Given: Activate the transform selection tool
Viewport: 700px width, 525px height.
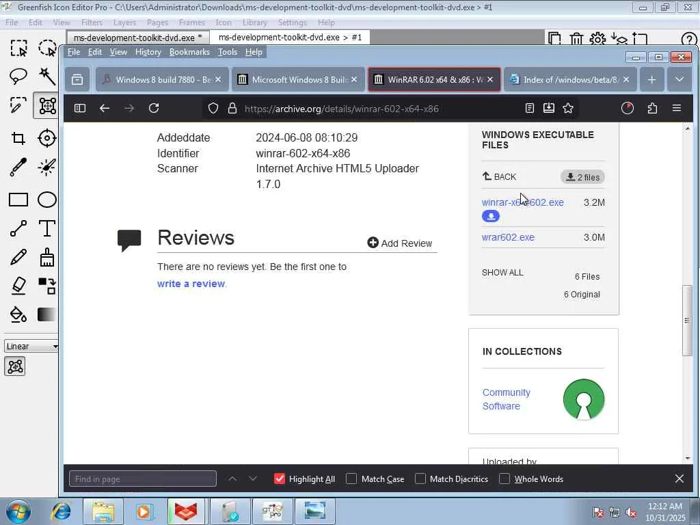Looking at the screenshot, I should 47,106.
